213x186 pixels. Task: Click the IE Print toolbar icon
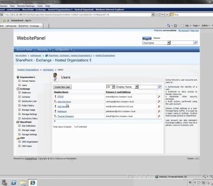coord(187,25)
